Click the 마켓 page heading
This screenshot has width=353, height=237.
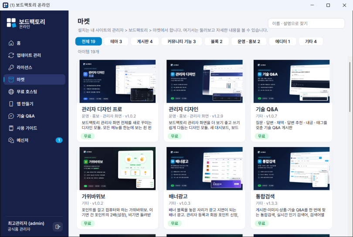click(84, 21)
